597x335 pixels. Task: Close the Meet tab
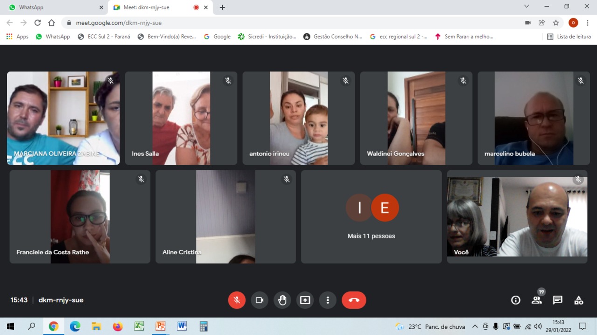(x=206, y=7)
